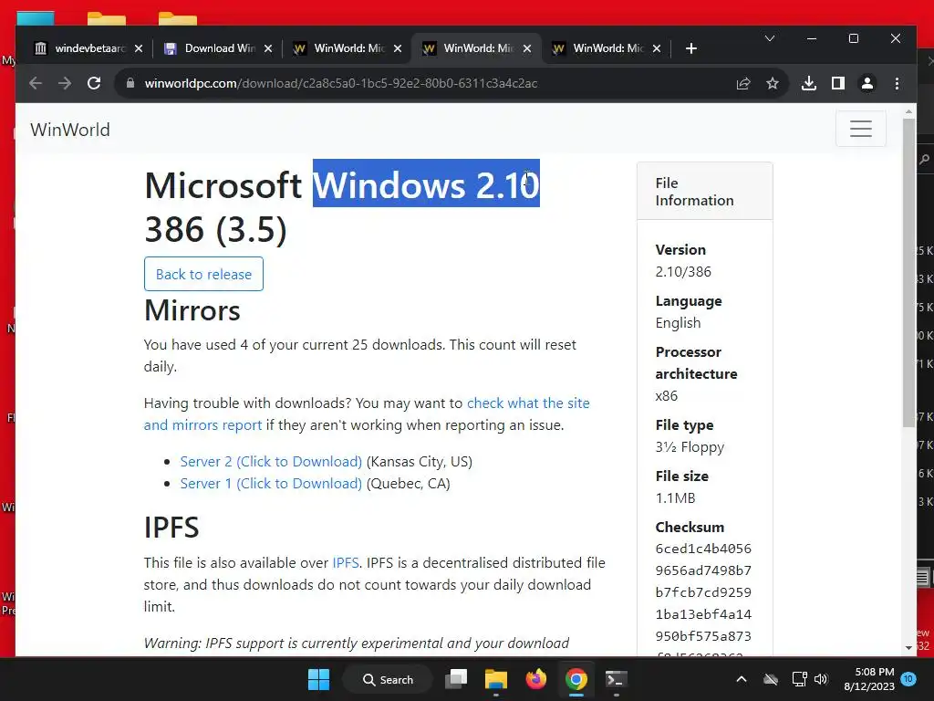Bookmark this page with the star
Image resolution: width=934 pixels, height=701 pixels.
[x=773, y=83]
